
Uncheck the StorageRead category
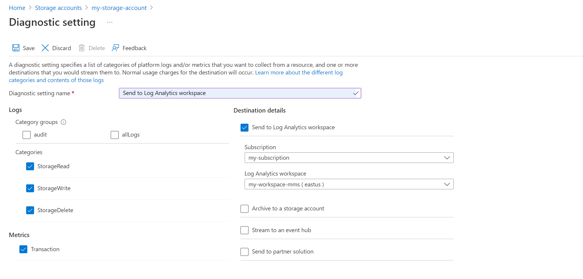[x=30, y=166]
